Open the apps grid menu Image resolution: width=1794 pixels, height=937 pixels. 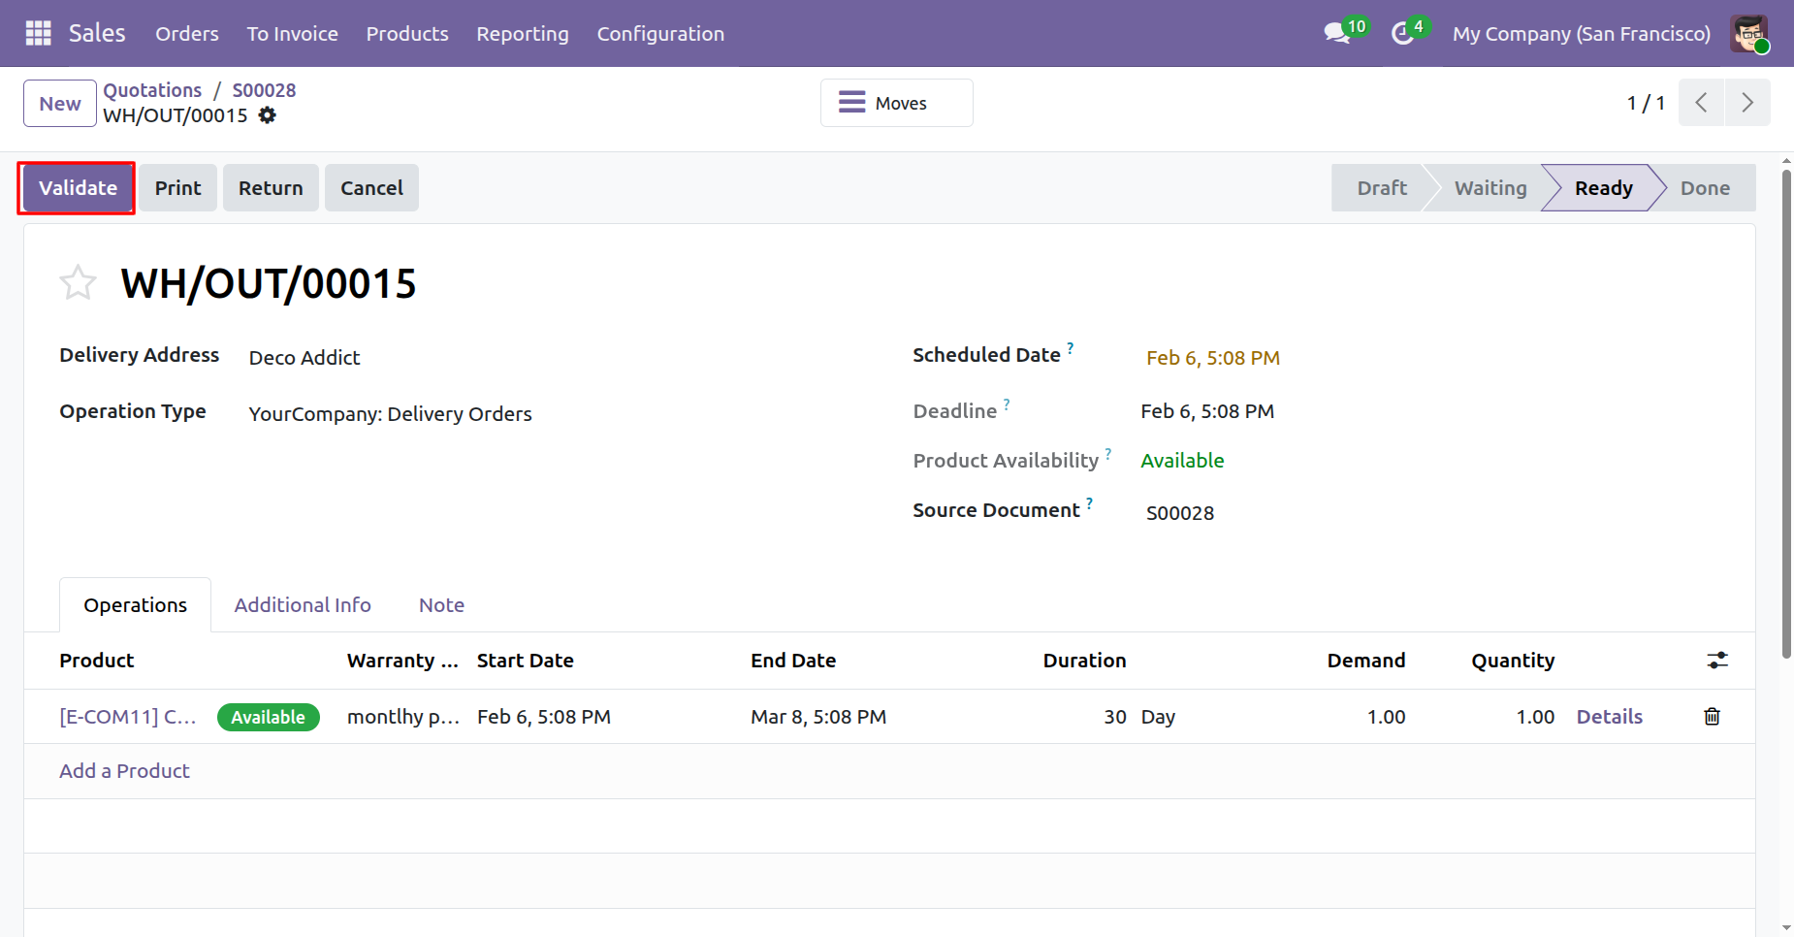coord(38,33)
